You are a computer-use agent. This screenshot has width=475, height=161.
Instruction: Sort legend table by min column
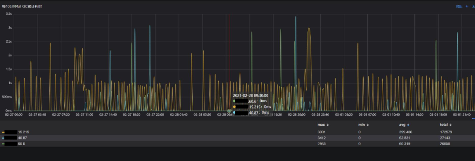coord(364,125)
